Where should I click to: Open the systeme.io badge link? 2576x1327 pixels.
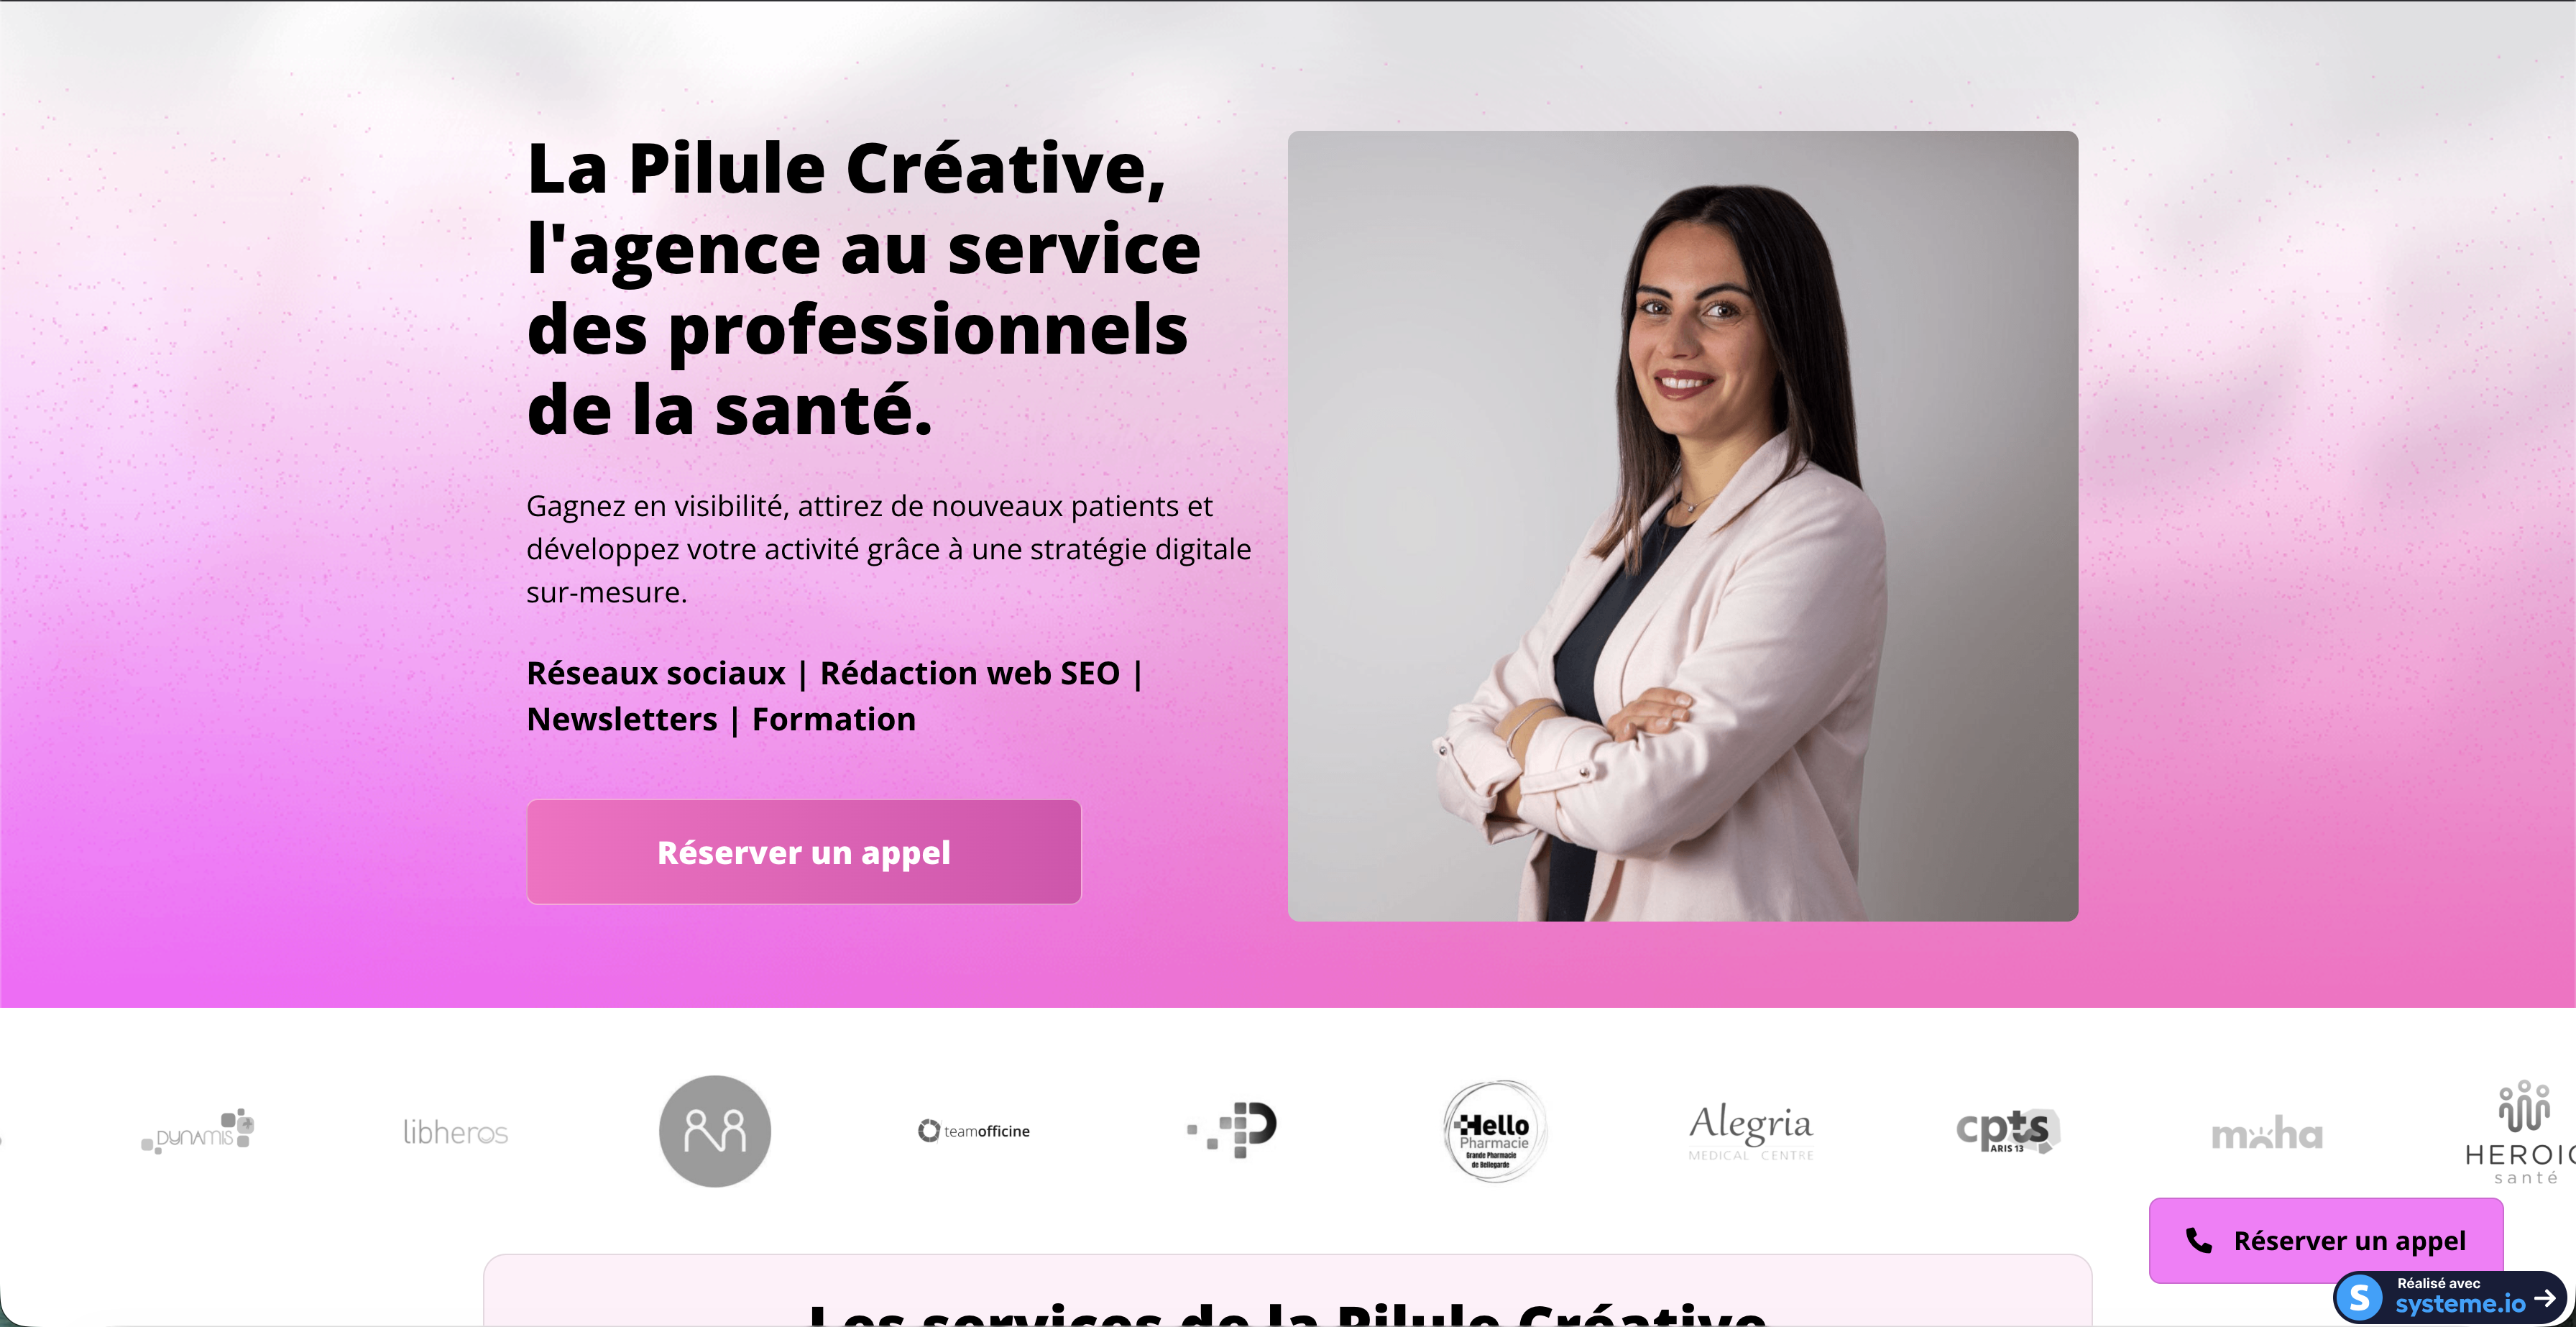pos(2450,1297)
